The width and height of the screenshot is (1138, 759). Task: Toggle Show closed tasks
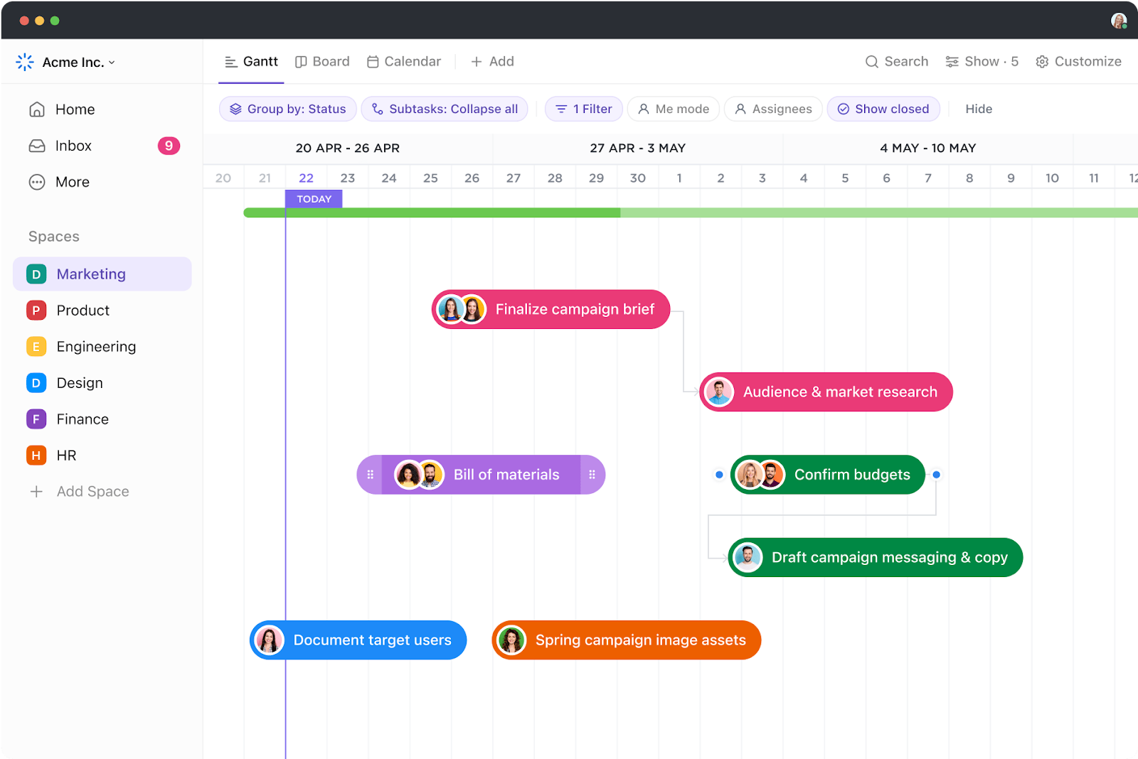pos(883,109)
